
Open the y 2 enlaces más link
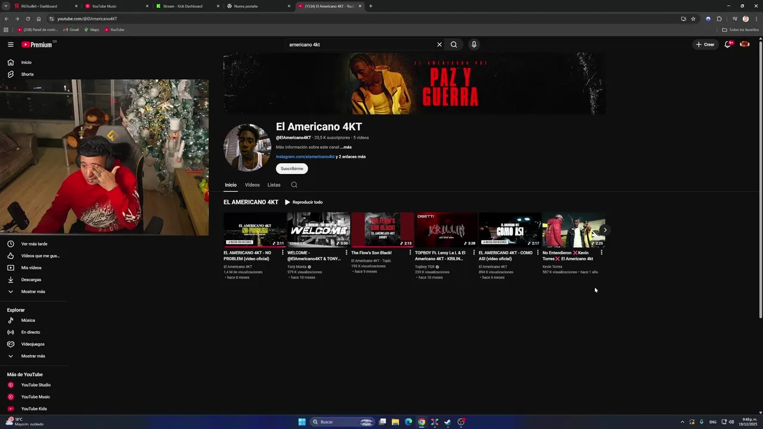[x=351, y=157]
